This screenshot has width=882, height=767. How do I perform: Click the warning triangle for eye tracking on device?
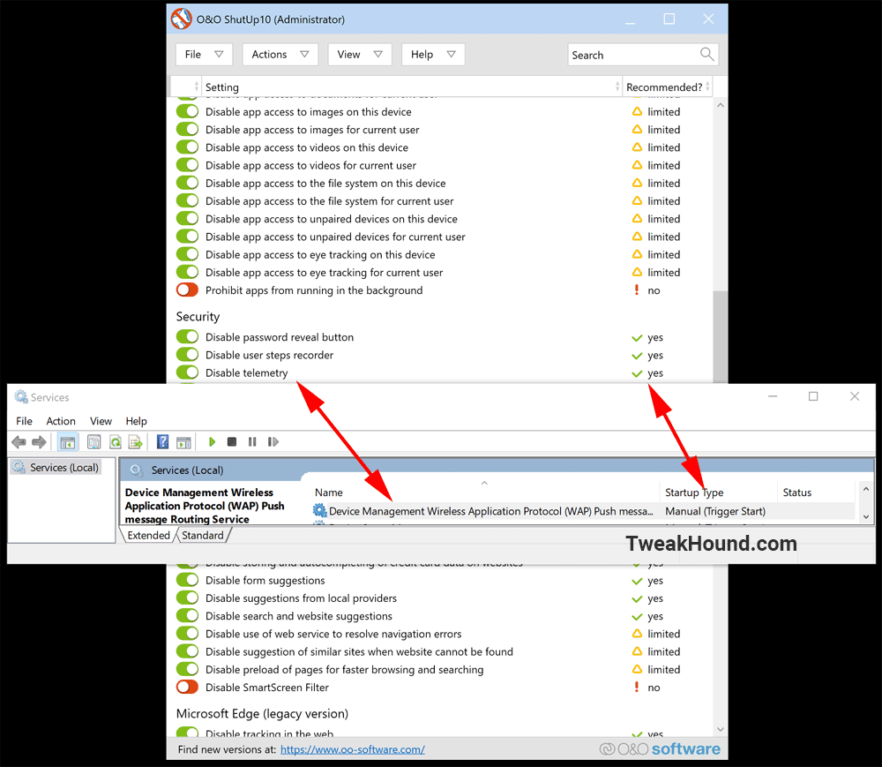coord(637,254)
